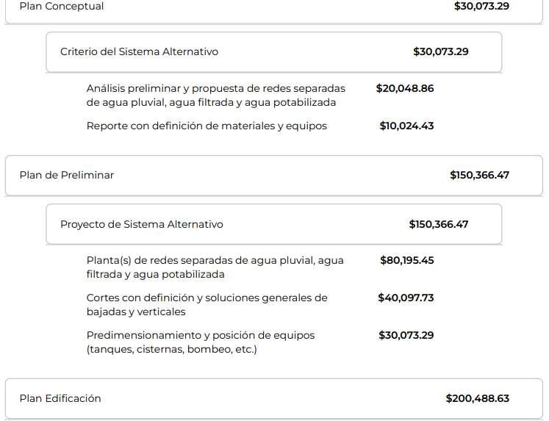Collapse Proyecto de Sistema Alternativo card
This screenshot has height=421, width=549.
click(x=274, y=224)
